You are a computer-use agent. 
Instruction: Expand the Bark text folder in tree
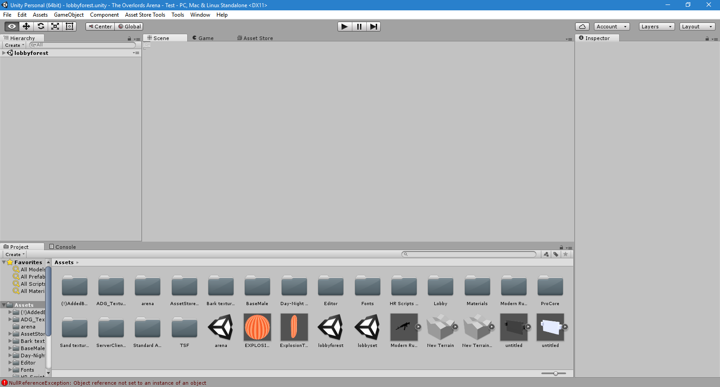(10, 341)
